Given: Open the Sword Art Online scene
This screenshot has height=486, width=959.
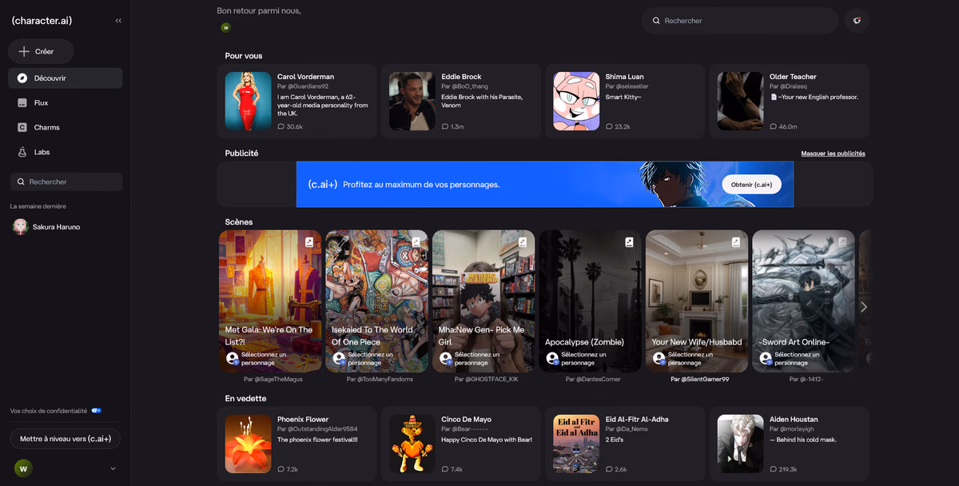Looking at the screenshot, I should [x=803, y=301].
